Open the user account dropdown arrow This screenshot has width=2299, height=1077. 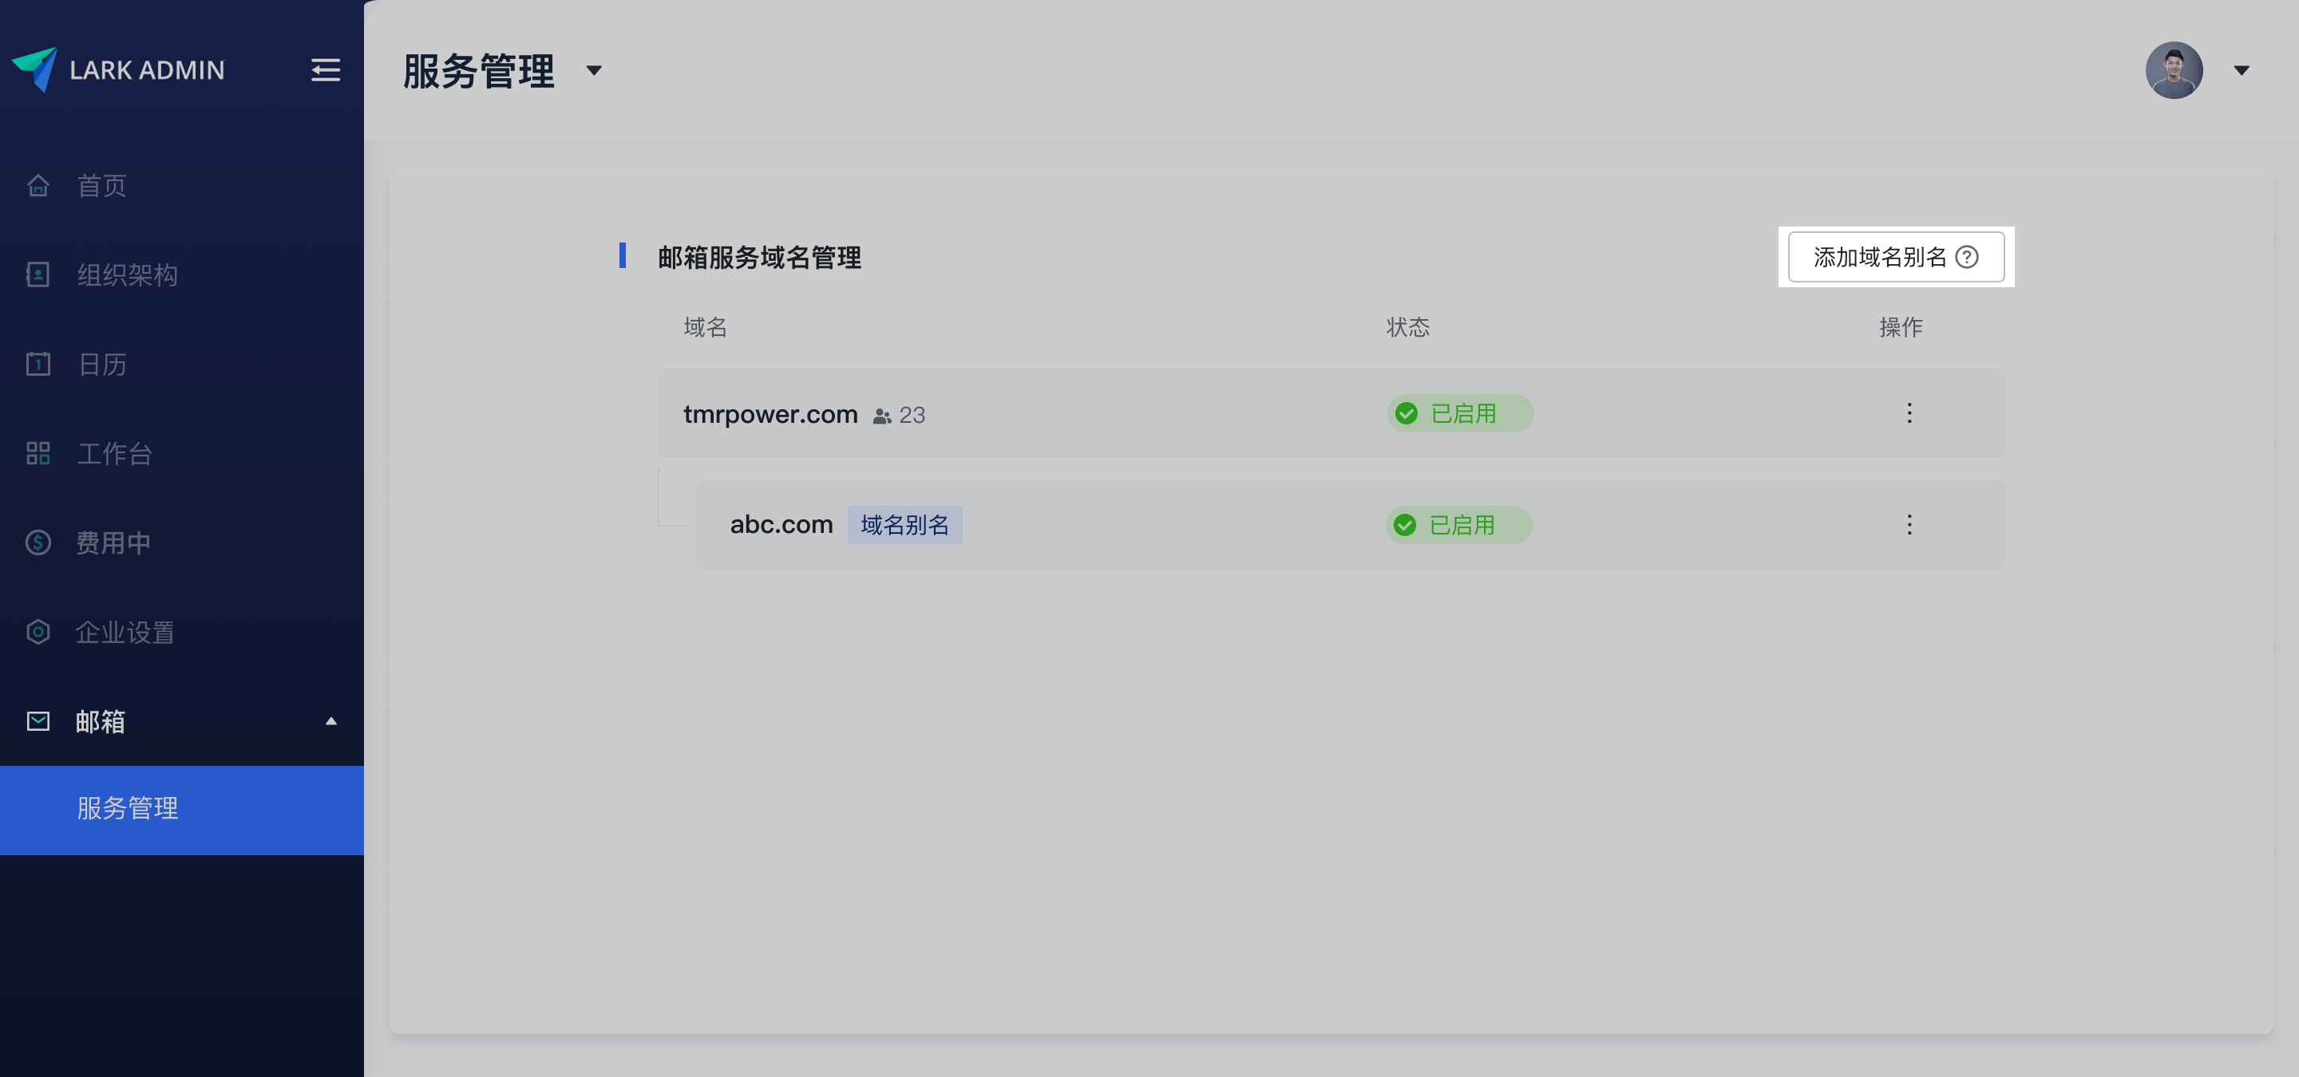click(x=2241, y=70)
